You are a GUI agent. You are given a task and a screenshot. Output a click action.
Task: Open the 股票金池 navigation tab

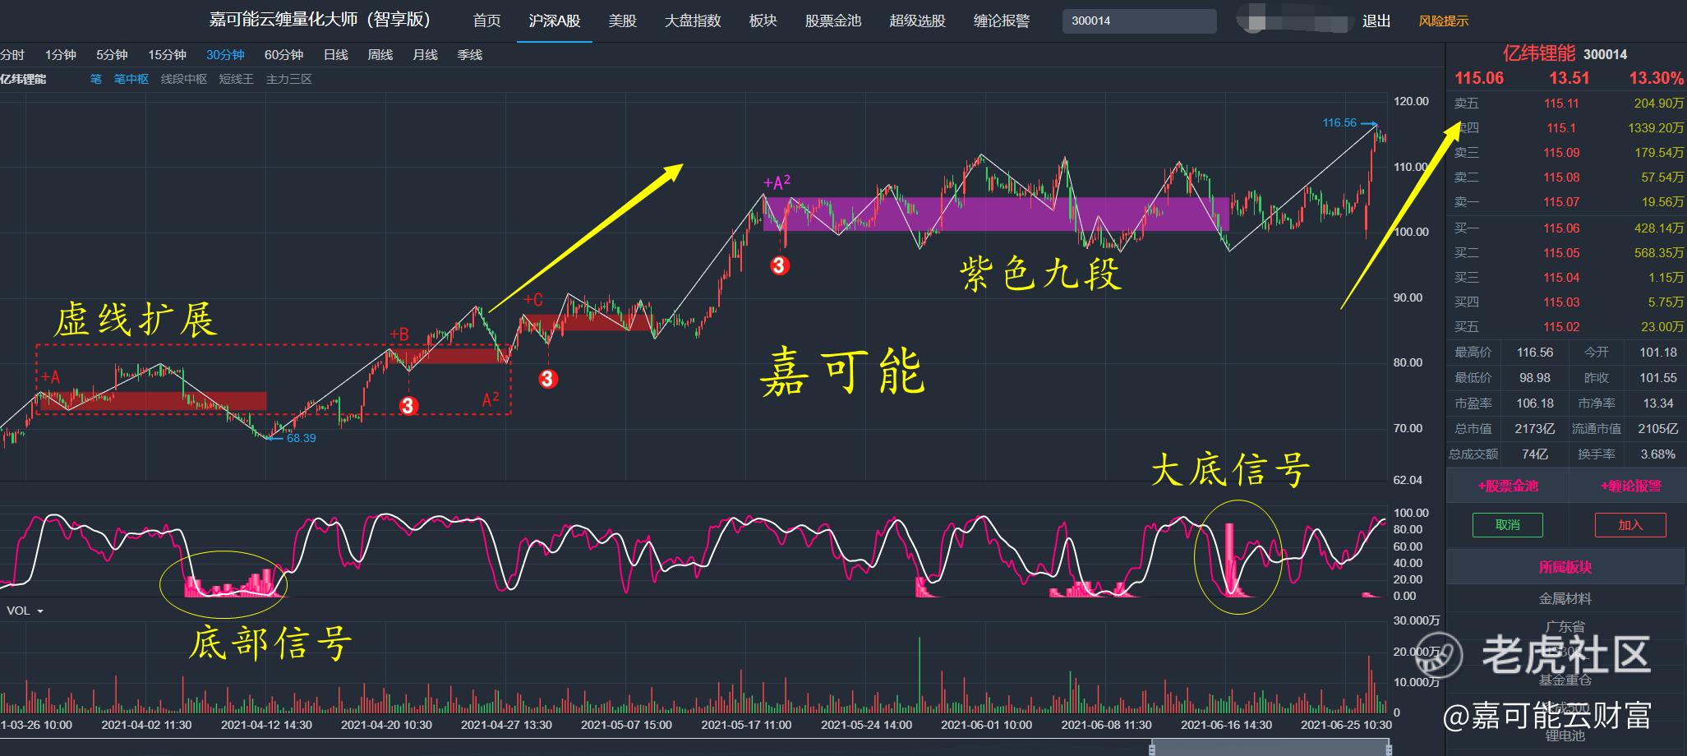click(832, 21)
